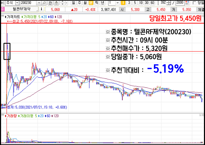The image size is (205, 145).
Task: Switch to the 일 (daily) chart tab
Action: (74, 3)
